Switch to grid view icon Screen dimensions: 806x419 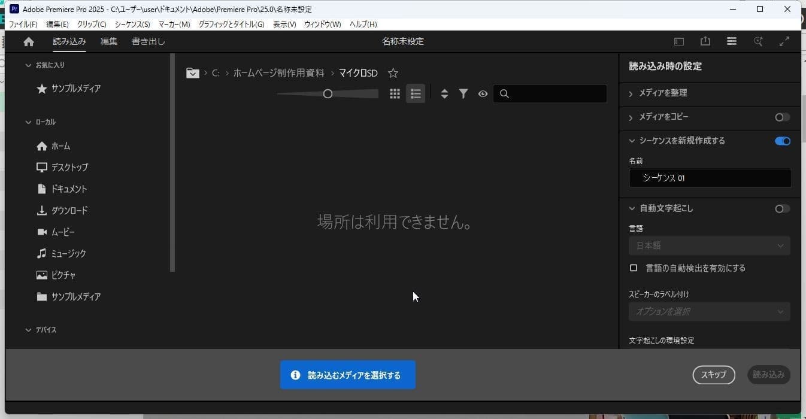[x=395, y=94]
